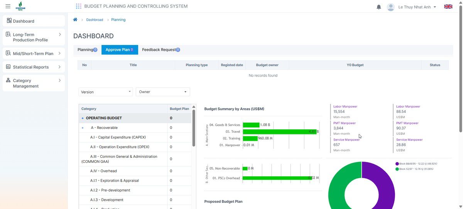Click PMT Manpower 3,844 Man-month value

(338, 128)
